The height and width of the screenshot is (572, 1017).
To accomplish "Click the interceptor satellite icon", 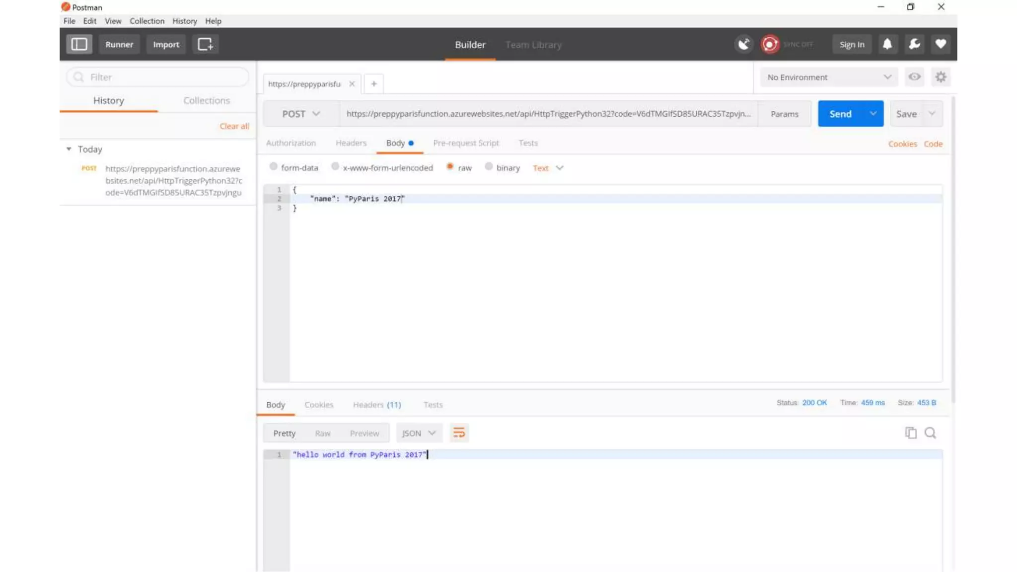I will click(743, 44).
